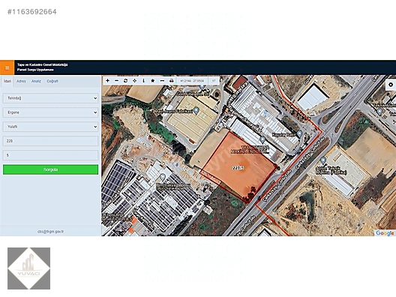This screenshot has width=396, height=297.
Task: Zoom out with the minus icon
Action: (116, 81)
